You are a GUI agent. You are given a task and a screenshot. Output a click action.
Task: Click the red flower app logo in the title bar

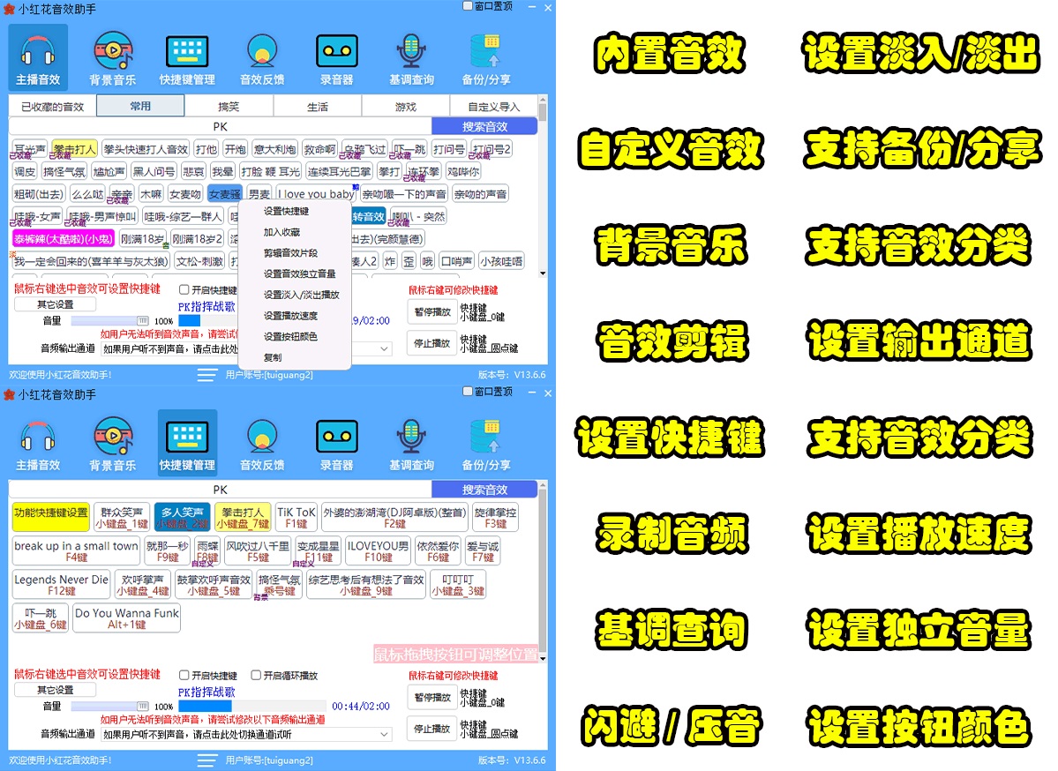click(9, 8)
